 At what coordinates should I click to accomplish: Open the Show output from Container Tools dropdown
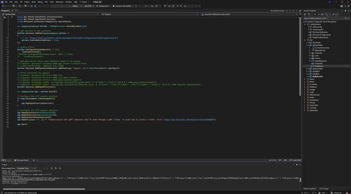(26, 168)
